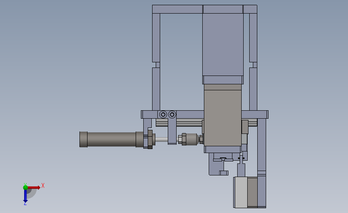Select the large tan slide block in center

coord(223,115)
